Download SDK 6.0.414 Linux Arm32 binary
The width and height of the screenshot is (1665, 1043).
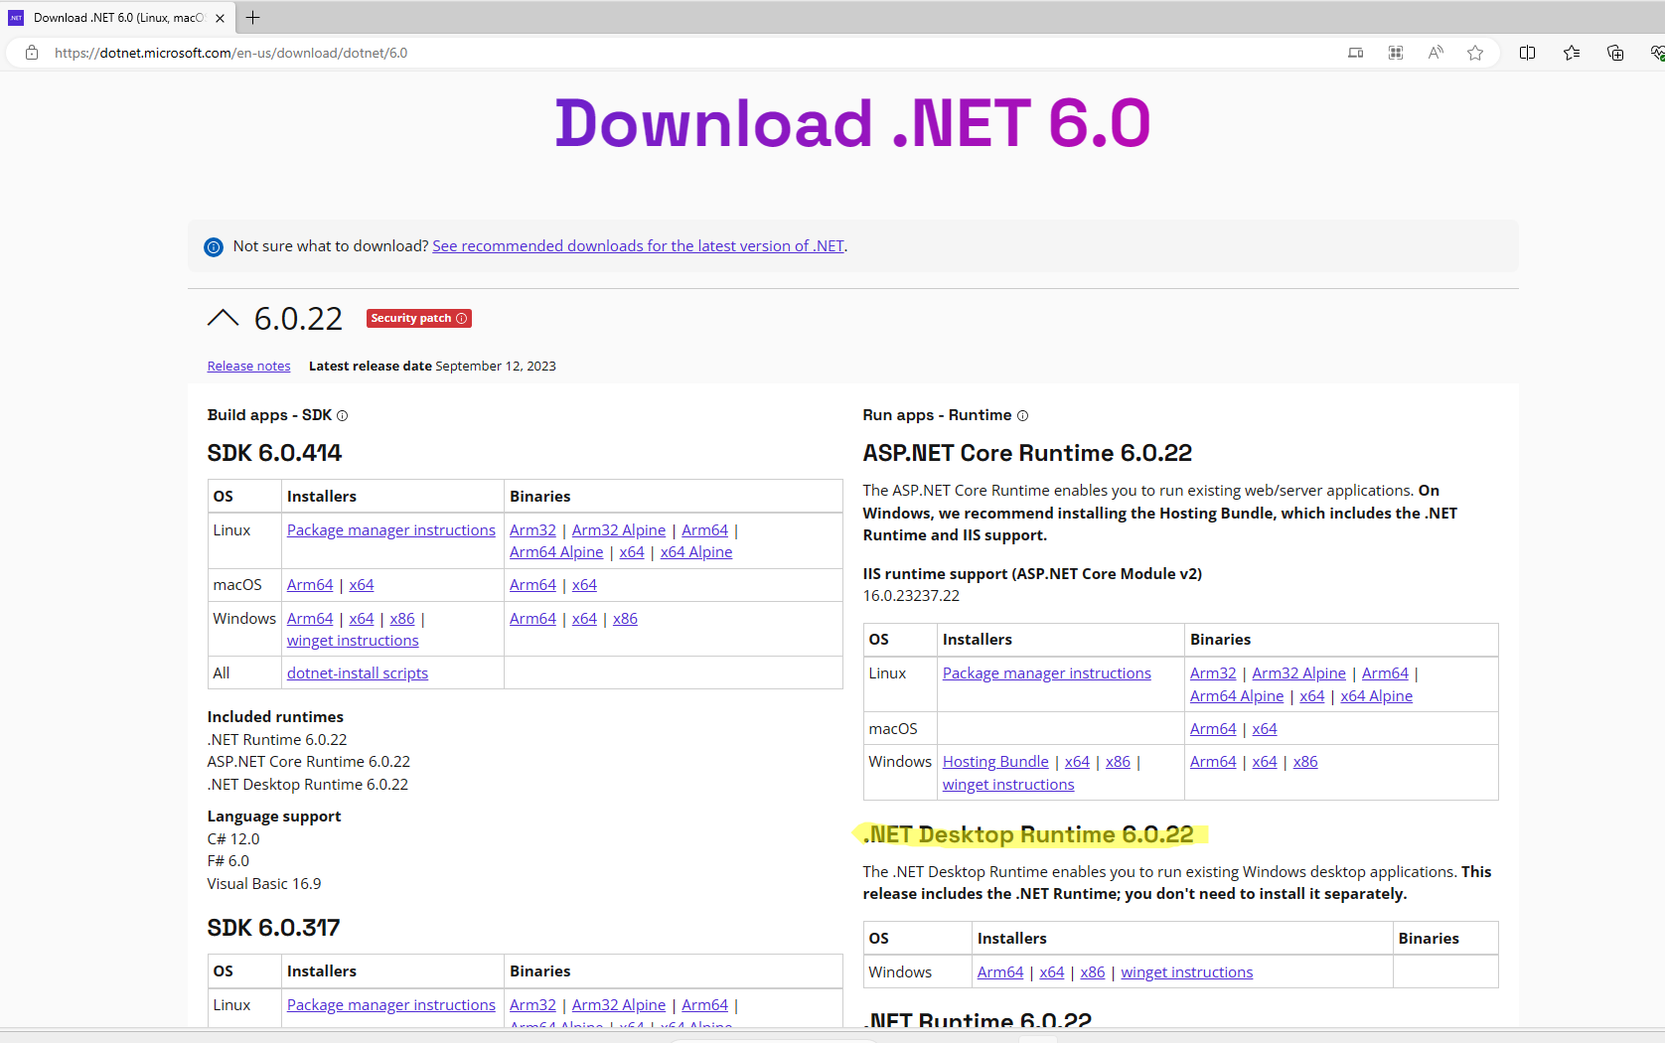(532, 530)
